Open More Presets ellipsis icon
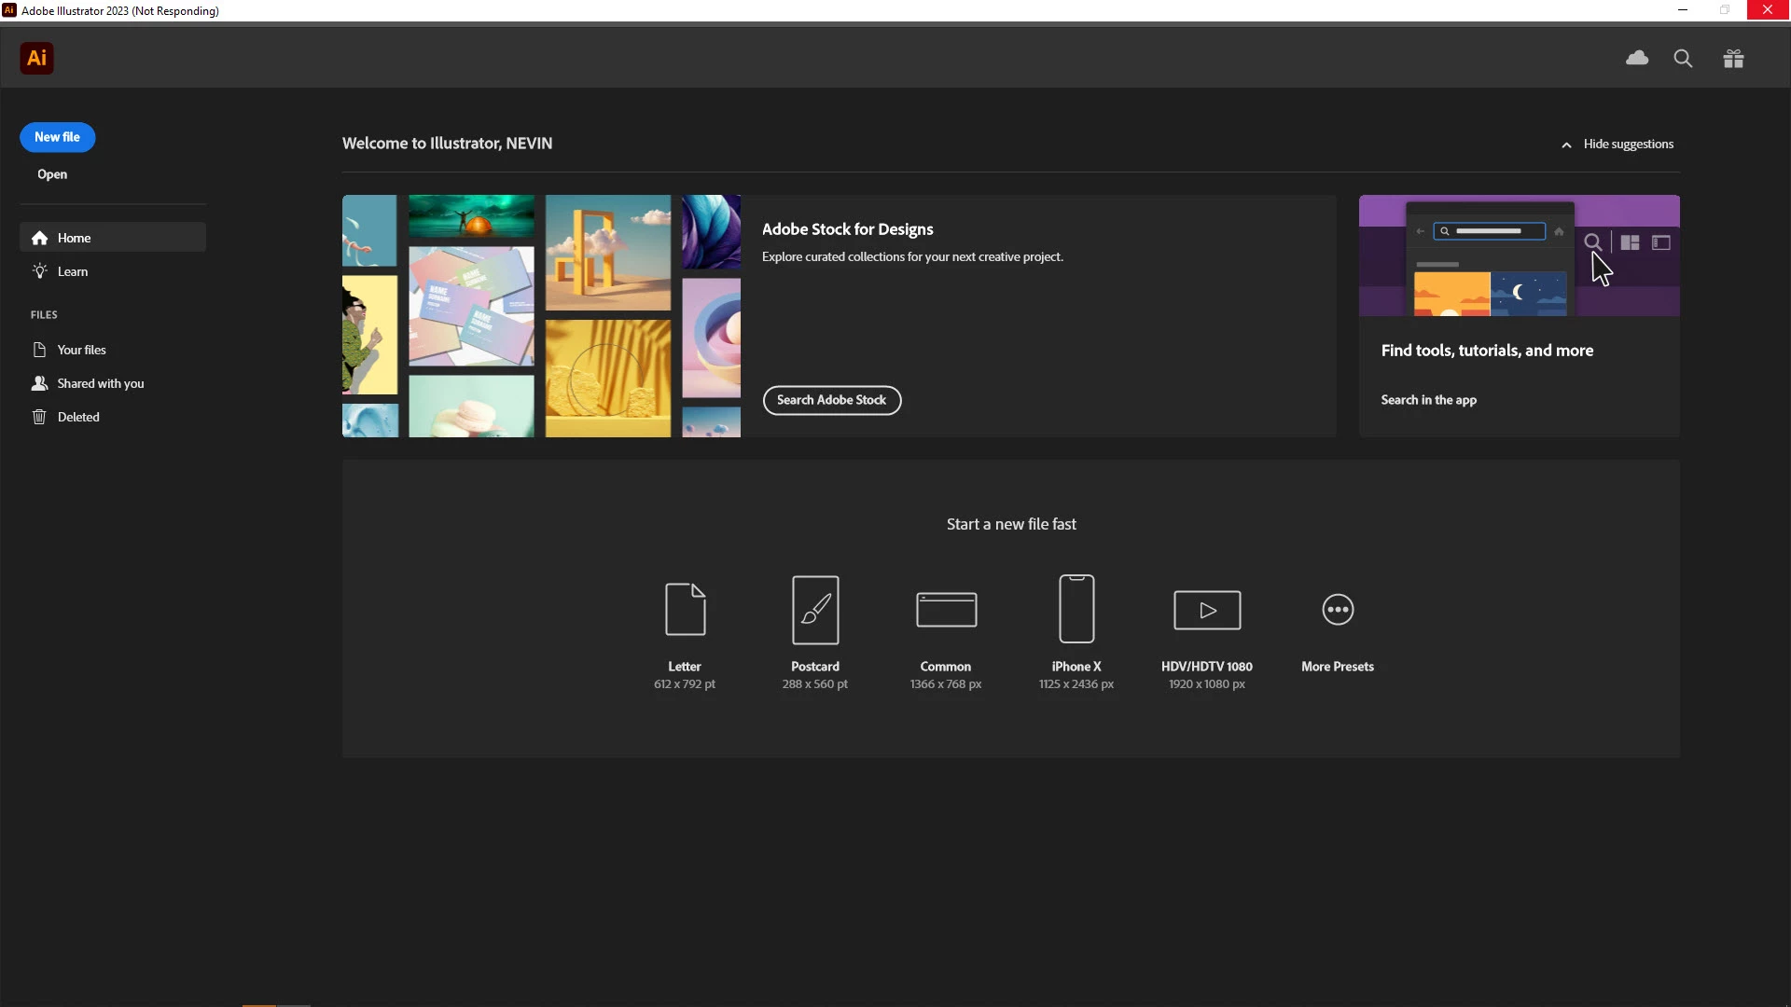This screenshot has height=1007, width=1791. pos(1338,610)
